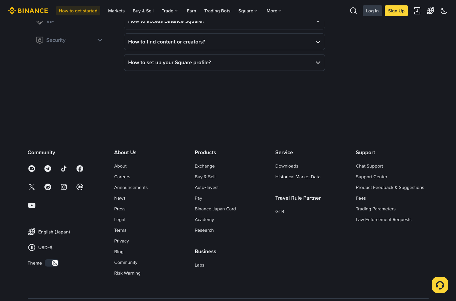Open the Markets nav item
Screen dimensions: 456x301
point(116,11)
